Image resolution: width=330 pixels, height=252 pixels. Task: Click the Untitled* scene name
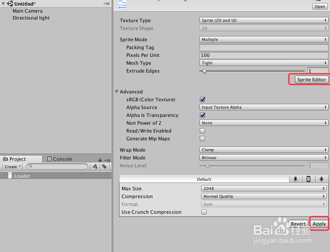click(x=25, y=4)
